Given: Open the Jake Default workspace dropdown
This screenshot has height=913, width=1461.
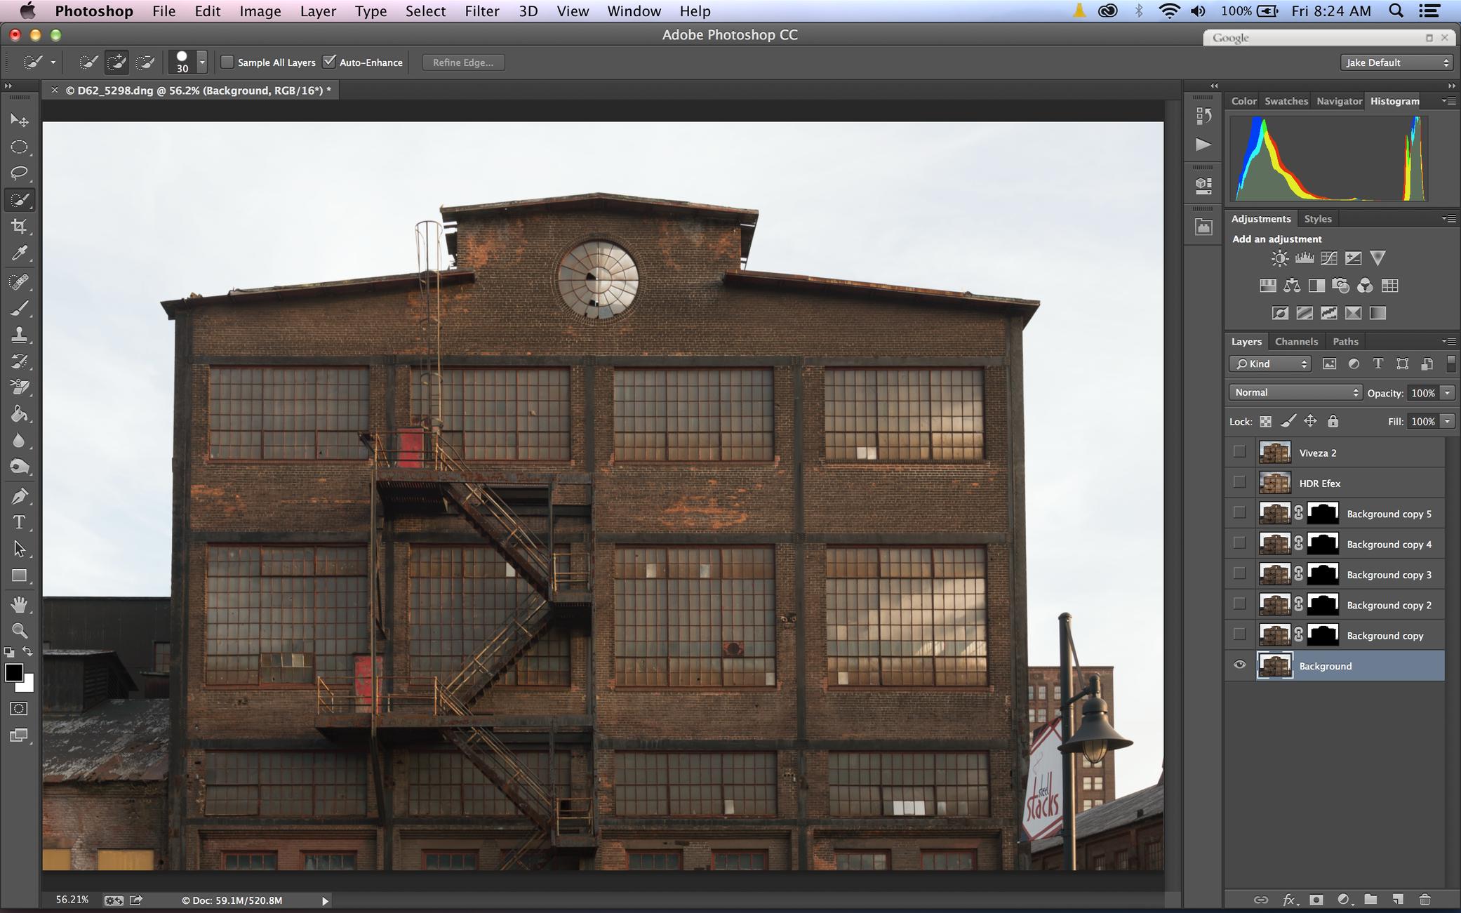Looking at the screenshot, I should pyautogui.click(x=1395, y=62).
